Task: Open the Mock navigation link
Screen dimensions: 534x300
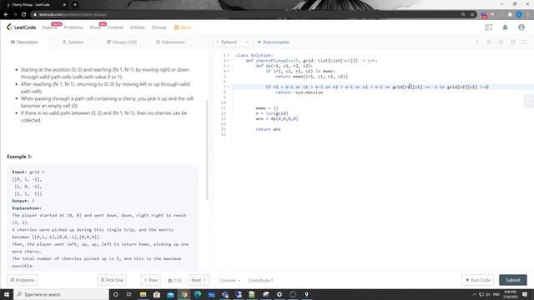Action: (x=95, y=27)
